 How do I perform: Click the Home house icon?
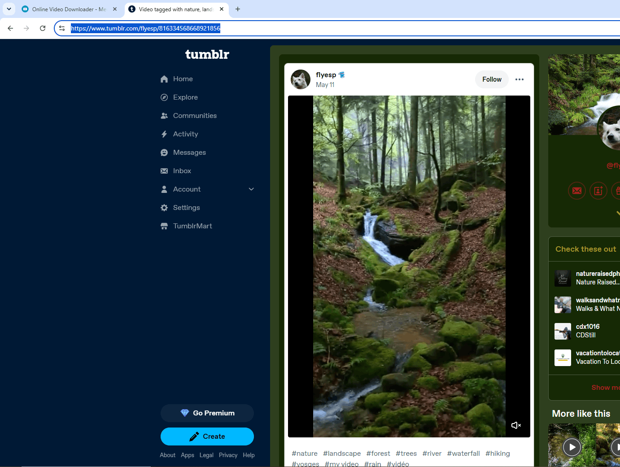tap(164, 79)
